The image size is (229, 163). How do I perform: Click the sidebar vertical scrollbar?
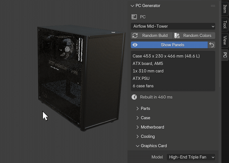[x=220, y=44]
